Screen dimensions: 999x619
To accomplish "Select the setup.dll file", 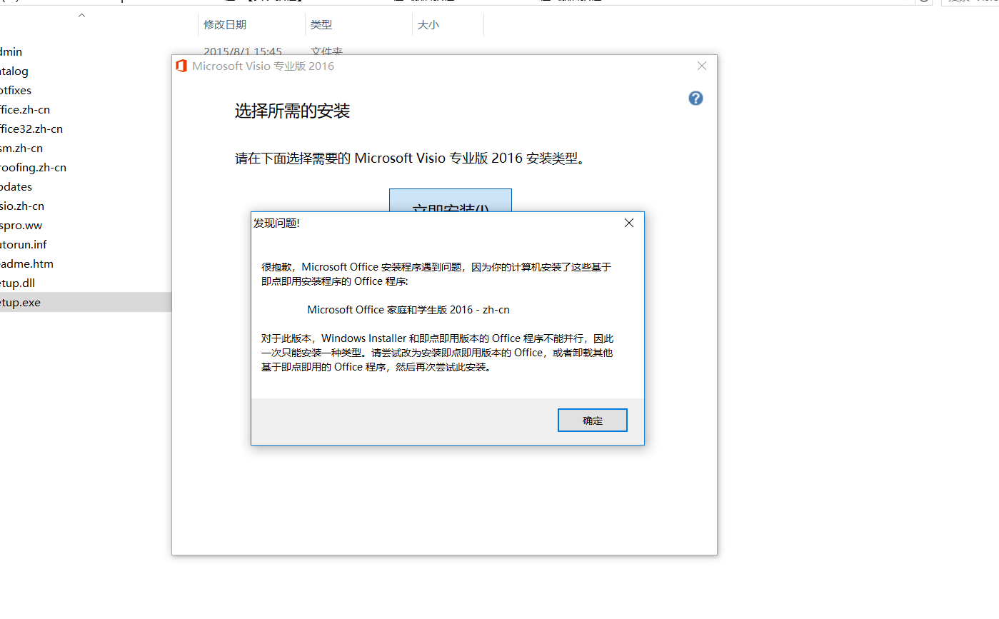I will 18,283.
